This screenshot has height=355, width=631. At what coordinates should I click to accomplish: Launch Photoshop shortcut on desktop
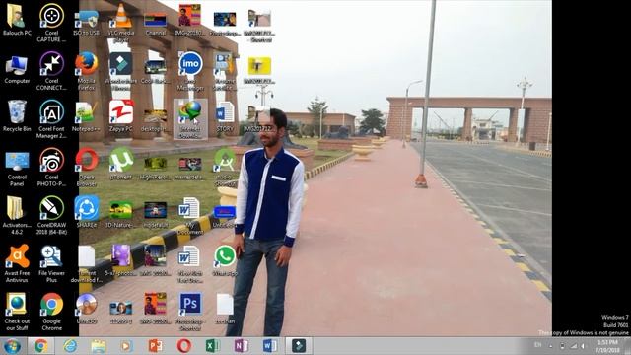coord(190,312)
